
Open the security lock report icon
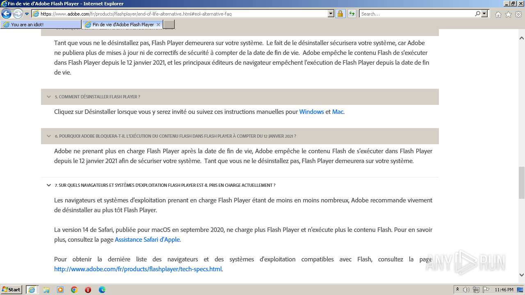click(340, 14)
